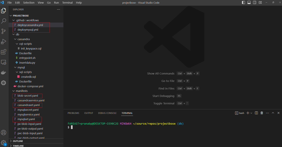Open the Edit menu
This screenshot has height=147, width=282.
tap(17, 2)
